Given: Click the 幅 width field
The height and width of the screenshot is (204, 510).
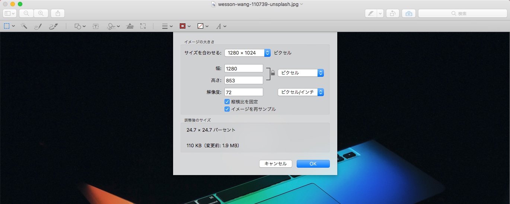Looking at the screenshot, I should click(244, 69).
